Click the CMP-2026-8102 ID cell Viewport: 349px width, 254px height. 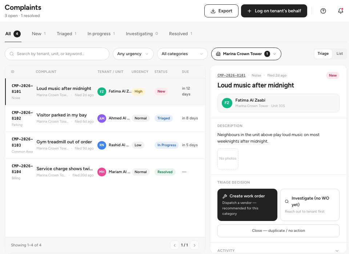click(x=22, y=115)
